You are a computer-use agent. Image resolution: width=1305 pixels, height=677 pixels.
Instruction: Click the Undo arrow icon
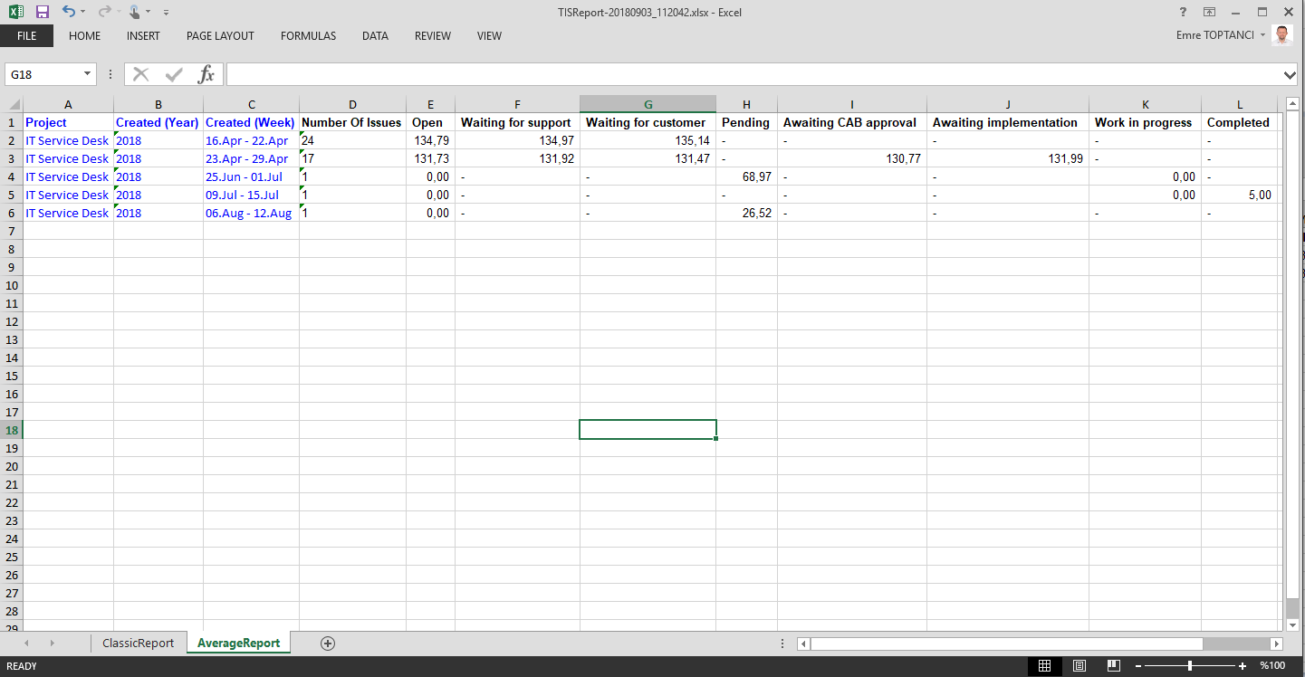(69, 12)
